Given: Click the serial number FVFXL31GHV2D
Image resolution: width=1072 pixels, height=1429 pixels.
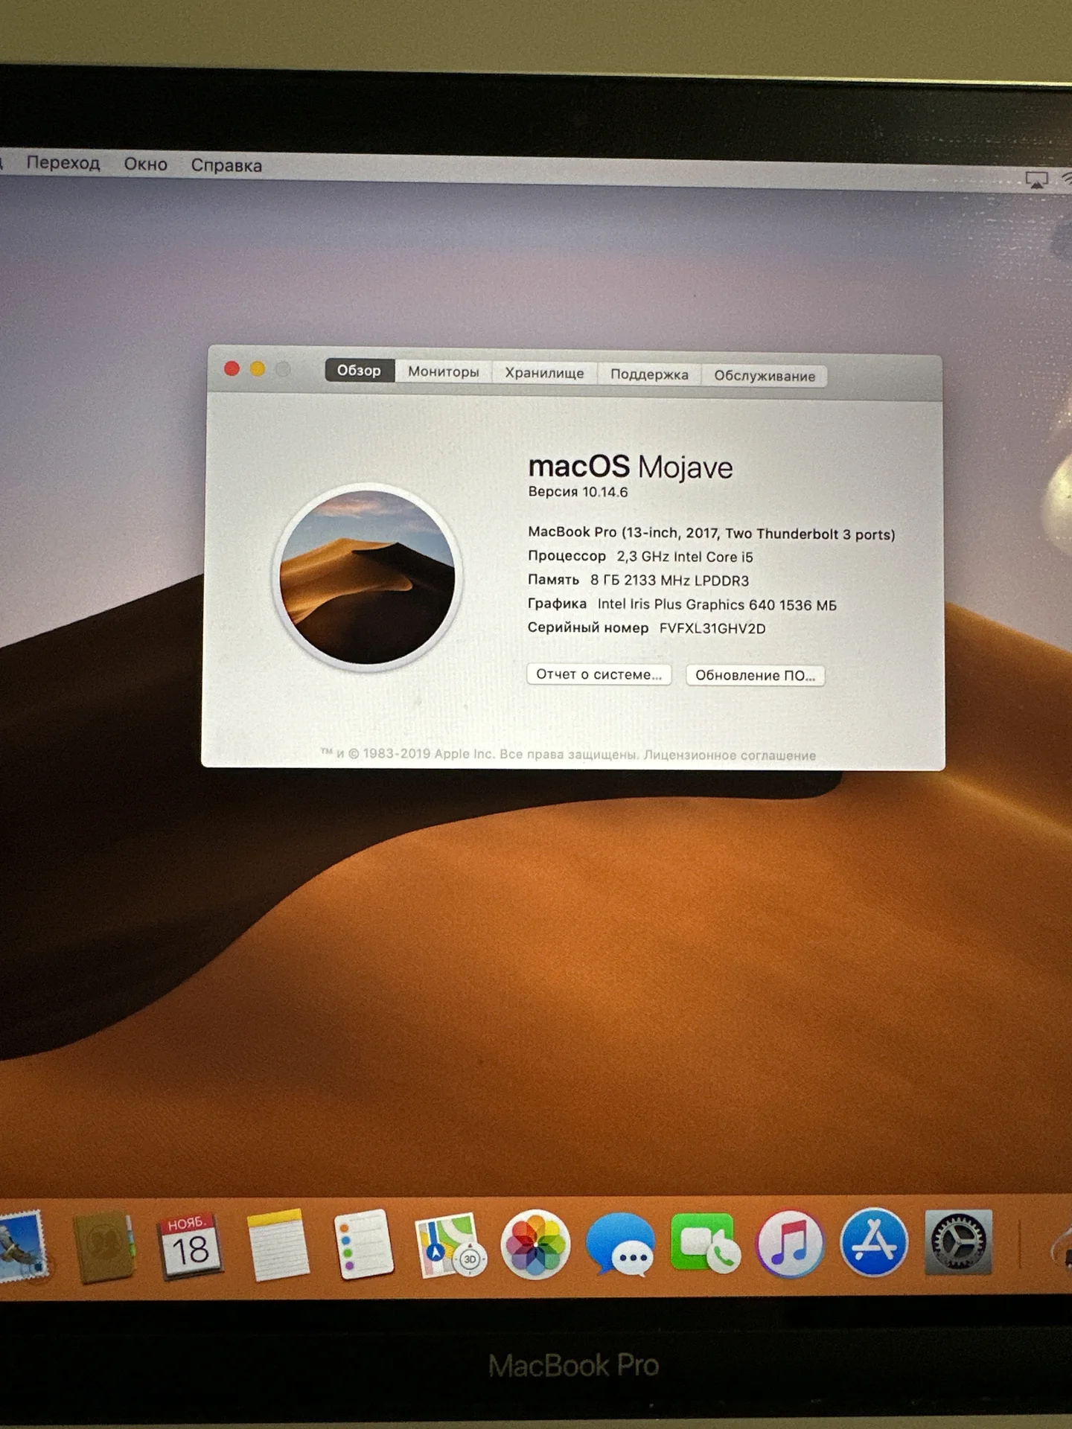Looking at the screenshot, I should [x=713, y=629].
